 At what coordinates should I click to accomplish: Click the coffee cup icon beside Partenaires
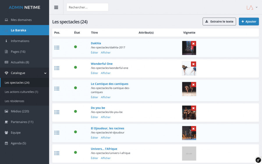6,122
